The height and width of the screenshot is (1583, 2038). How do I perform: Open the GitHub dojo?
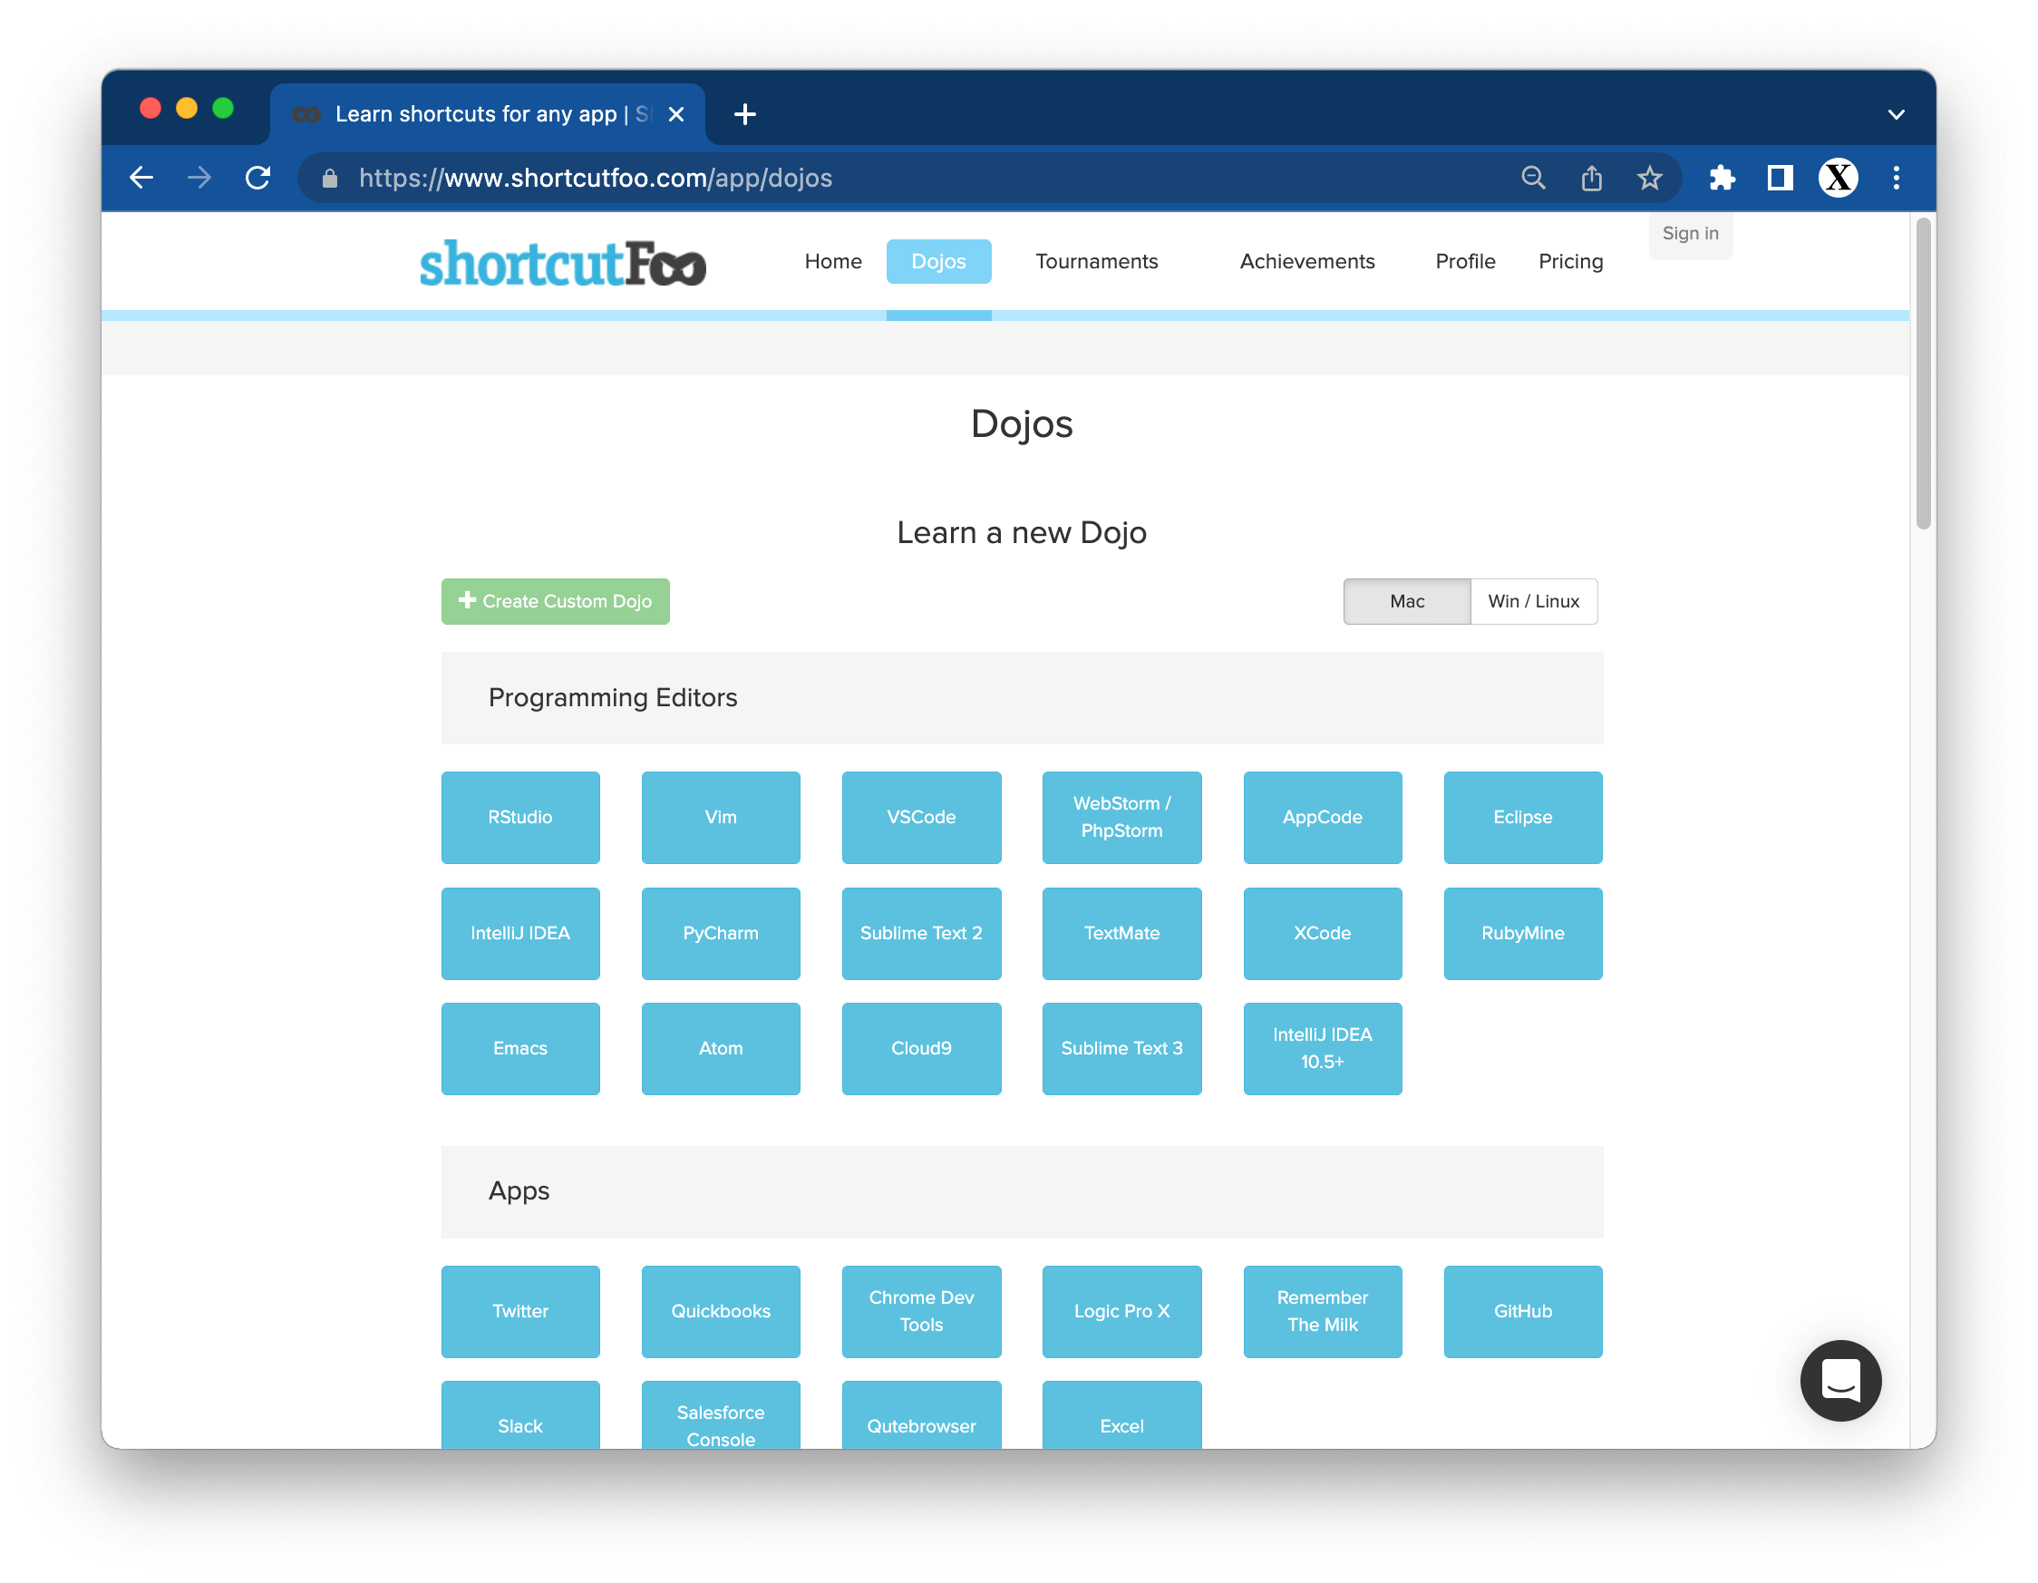[x=1523, y=1311]
